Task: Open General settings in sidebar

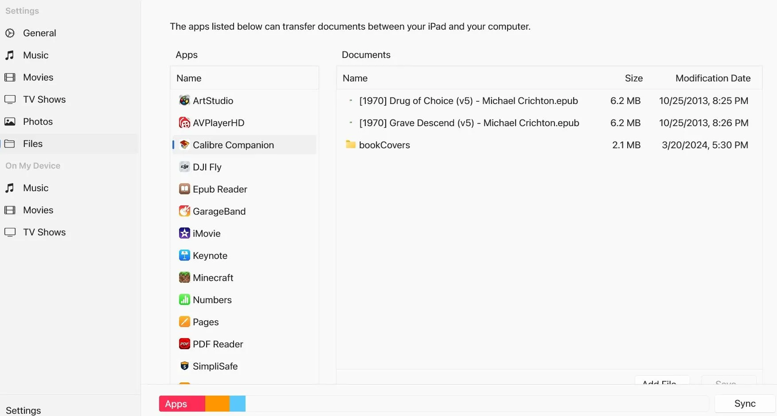Action: click(39, 33)
